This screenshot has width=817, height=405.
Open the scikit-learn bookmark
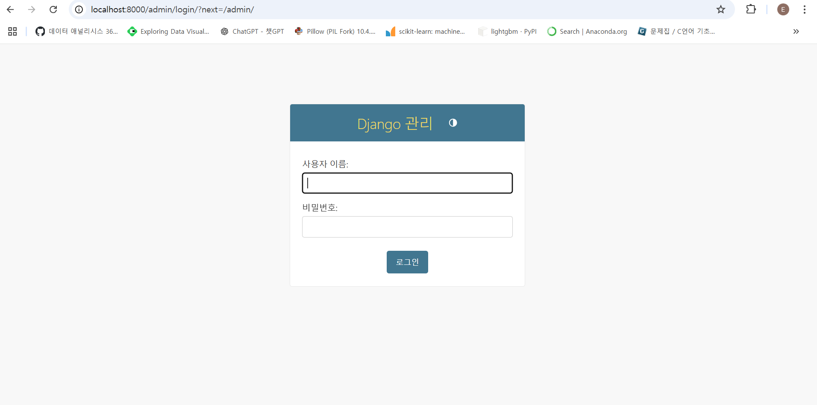click(x=425, y=31)
